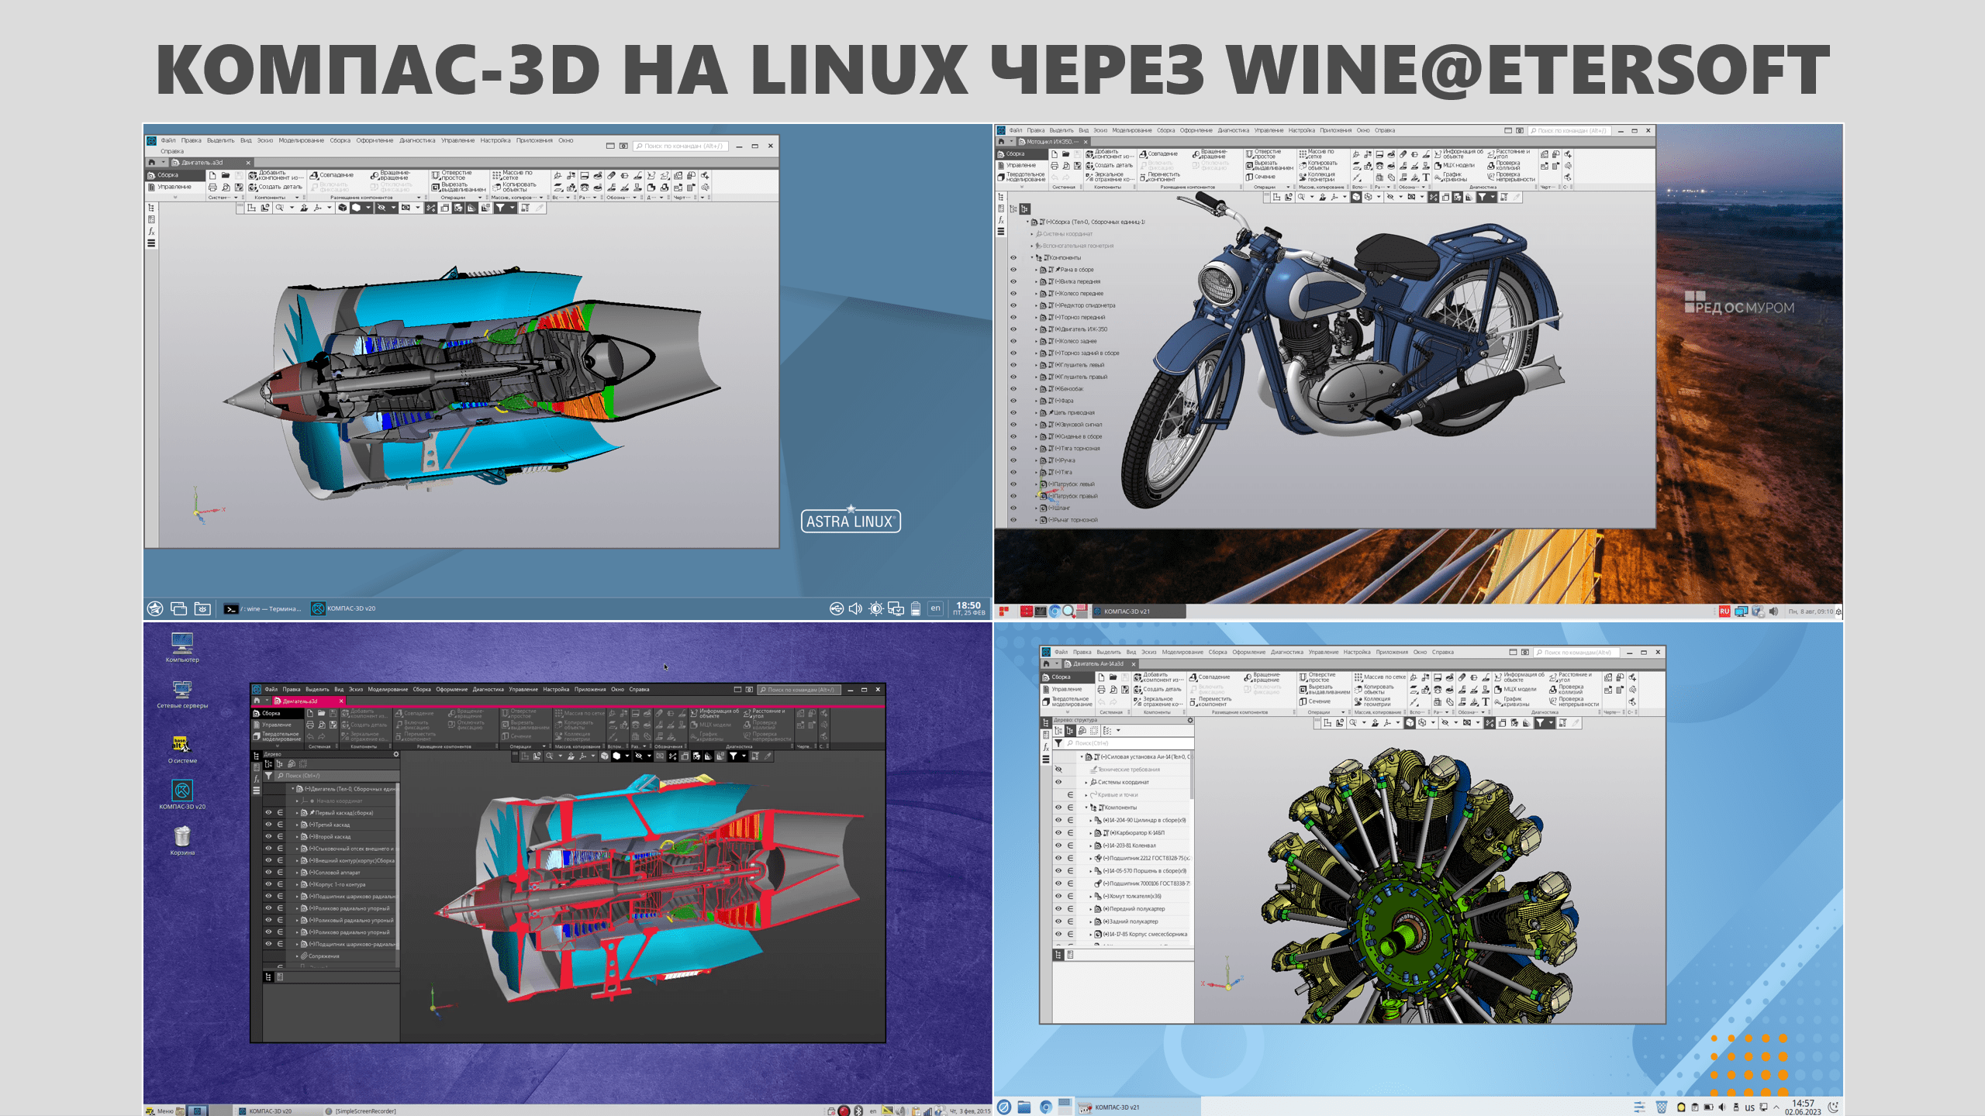Screen dimensions: 1985x1116
Task: Click 'Вращение-вращение' in Astra Linux window ribbon
Action: click(391, 175)
